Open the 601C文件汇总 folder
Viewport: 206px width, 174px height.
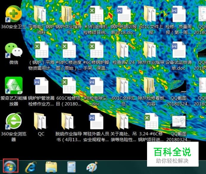coord(122,86)
